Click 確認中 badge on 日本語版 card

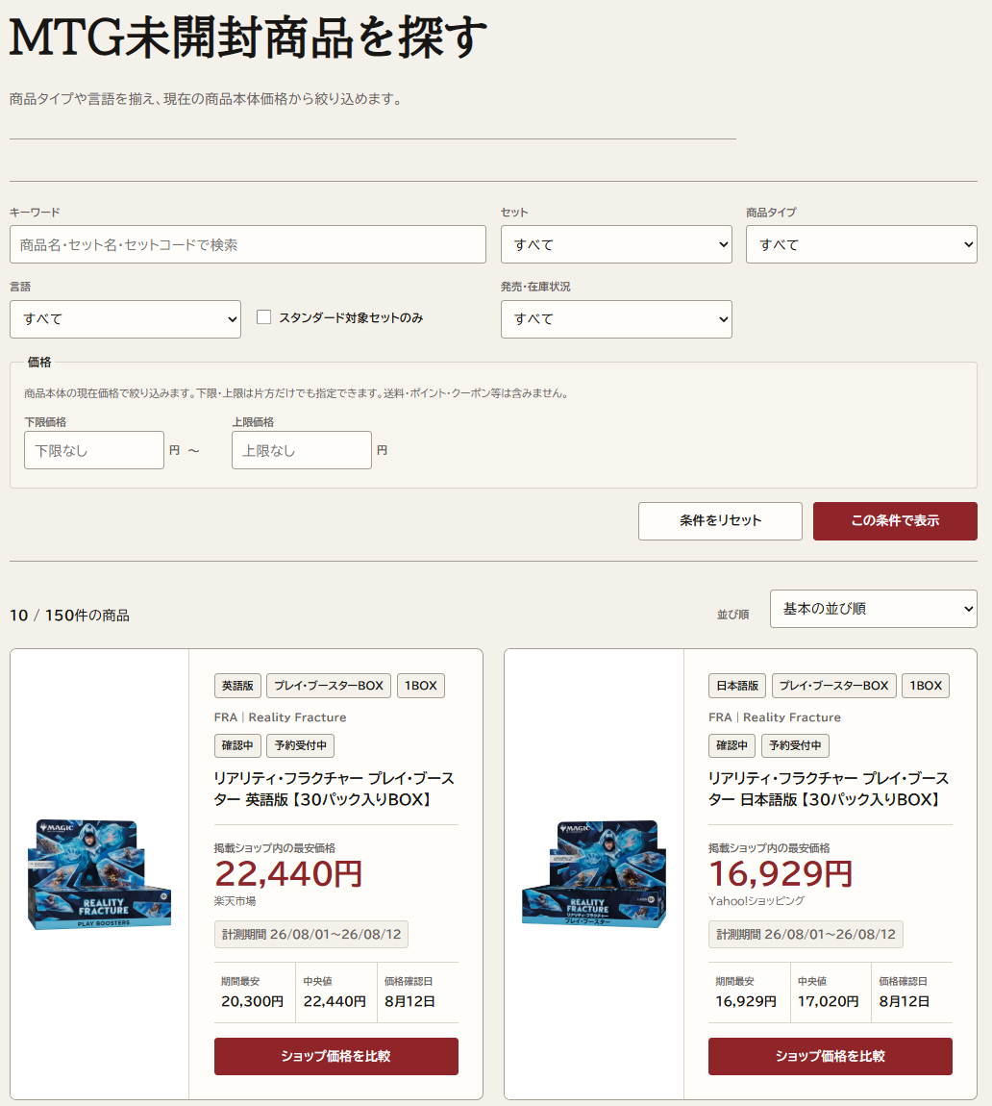pyautogui.click(x=732, y=745)
